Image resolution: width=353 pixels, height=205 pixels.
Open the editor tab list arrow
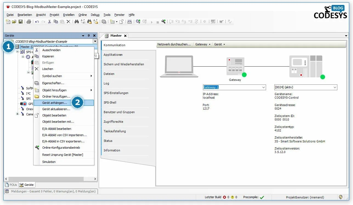click(x=346, y=36)
